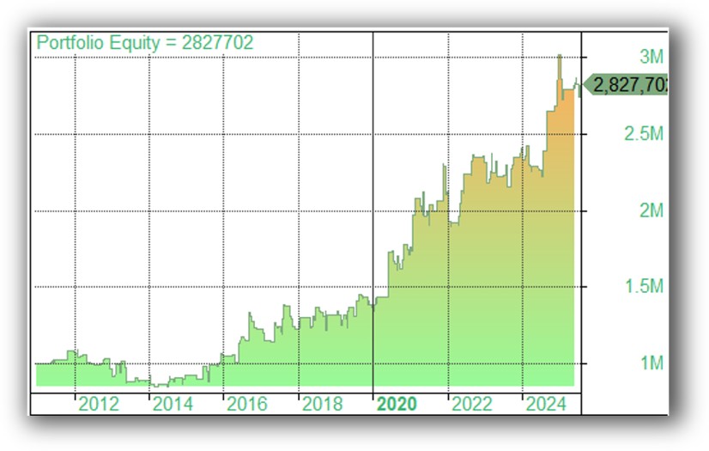Click the 2014 year label

(173, 404)
